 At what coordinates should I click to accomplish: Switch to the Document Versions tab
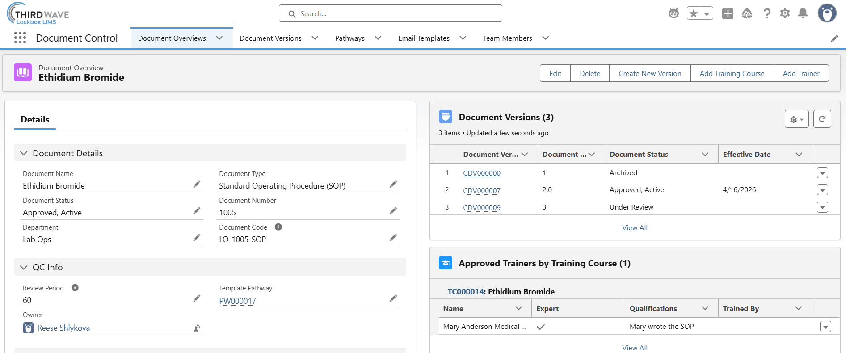coord(270,38)
